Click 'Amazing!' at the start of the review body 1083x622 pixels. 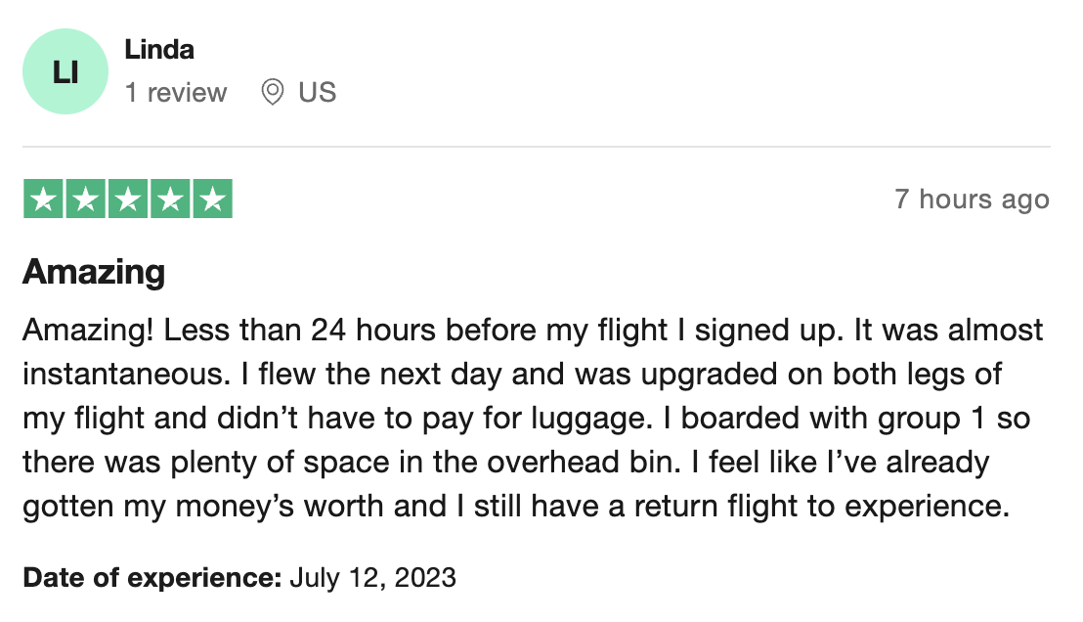pyautogui.click(x=88, y=331)
